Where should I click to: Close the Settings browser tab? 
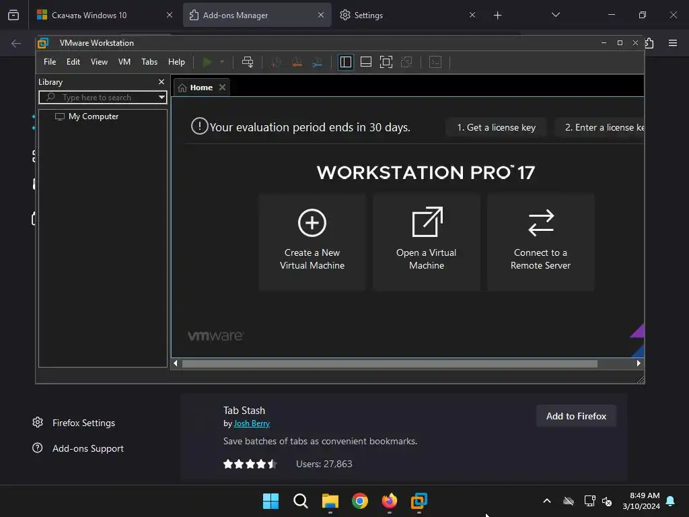pyautogui.click(x=472, y=15)
